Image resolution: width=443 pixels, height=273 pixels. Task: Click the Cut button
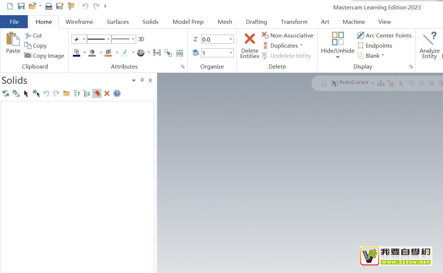pos(33,35)
